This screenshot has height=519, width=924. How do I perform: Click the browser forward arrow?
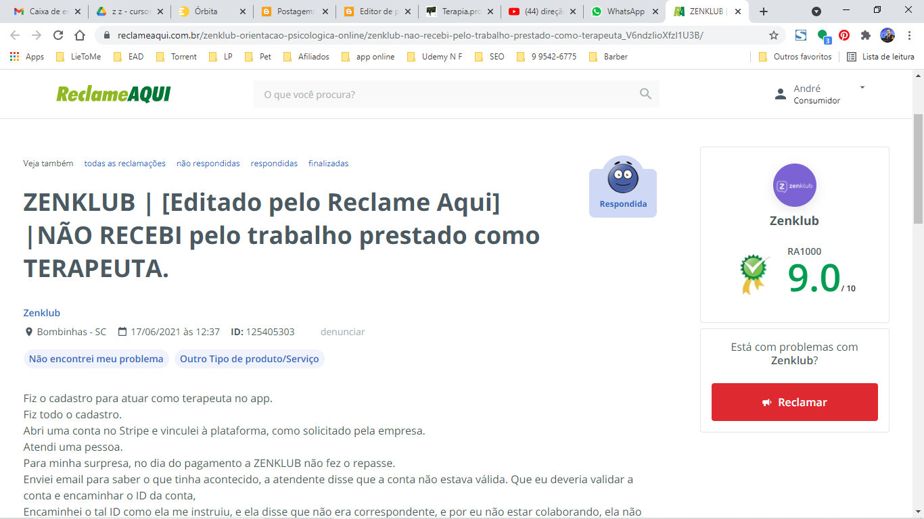point(37,35)
